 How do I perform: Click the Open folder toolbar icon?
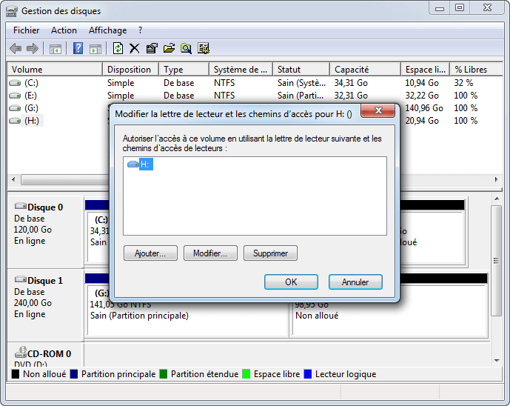coord(169,48)
